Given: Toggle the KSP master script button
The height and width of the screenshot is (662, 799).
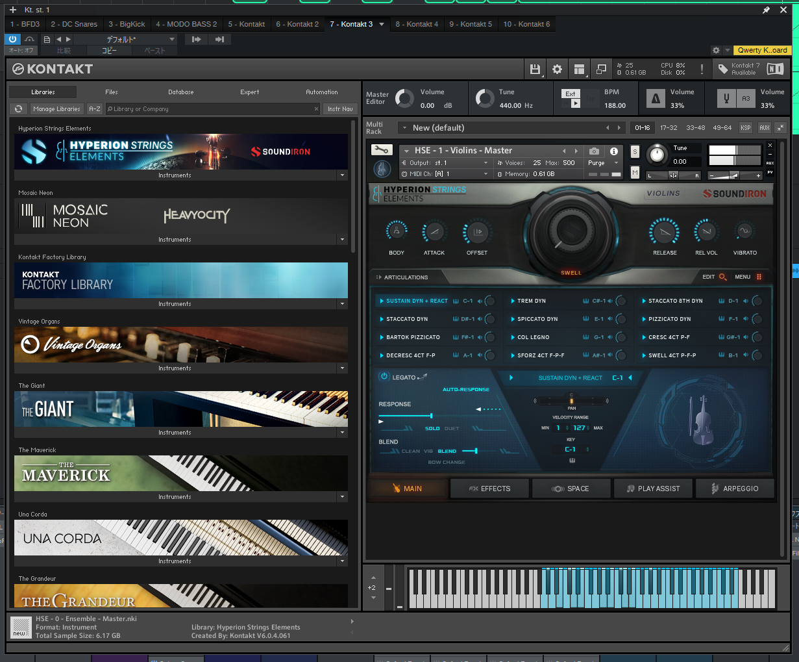Looking at the screenshot, I should (x=746, y=128).
